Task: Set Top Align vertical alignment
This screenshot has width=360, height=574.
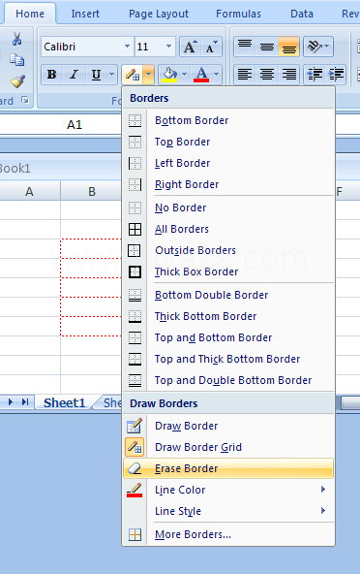Action: [x=245, y=47]
